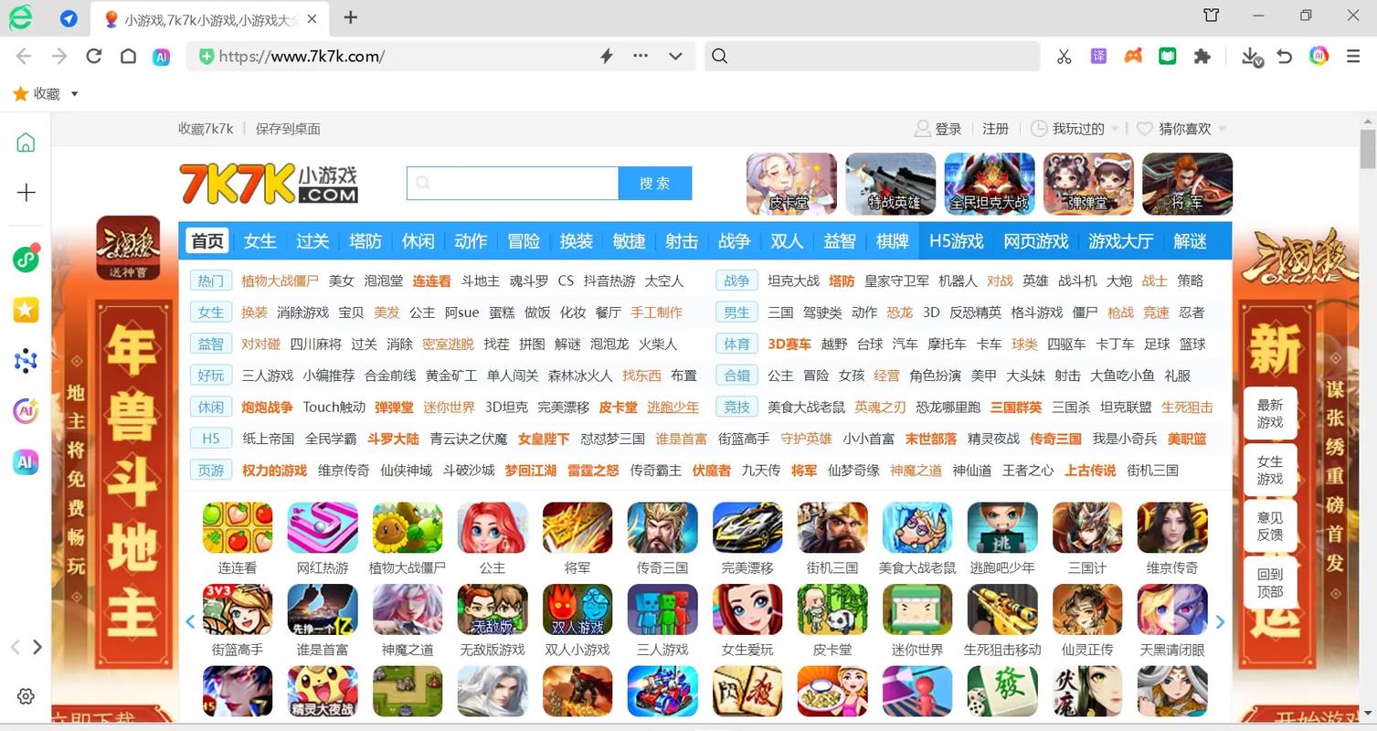Click the orange game center controller icon

(1133, 56)
